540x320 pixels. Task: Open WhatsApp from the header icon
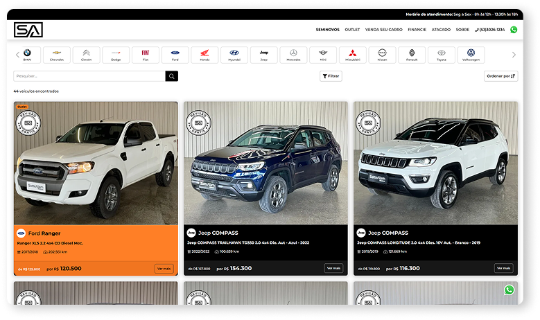(514, 30)
